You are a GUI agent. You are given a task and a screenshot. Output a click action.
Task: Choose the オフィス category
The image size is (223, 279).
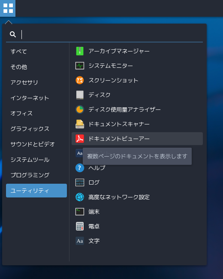coord(36,113)
